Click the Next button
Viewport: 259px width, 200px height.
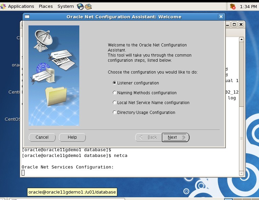176,137
